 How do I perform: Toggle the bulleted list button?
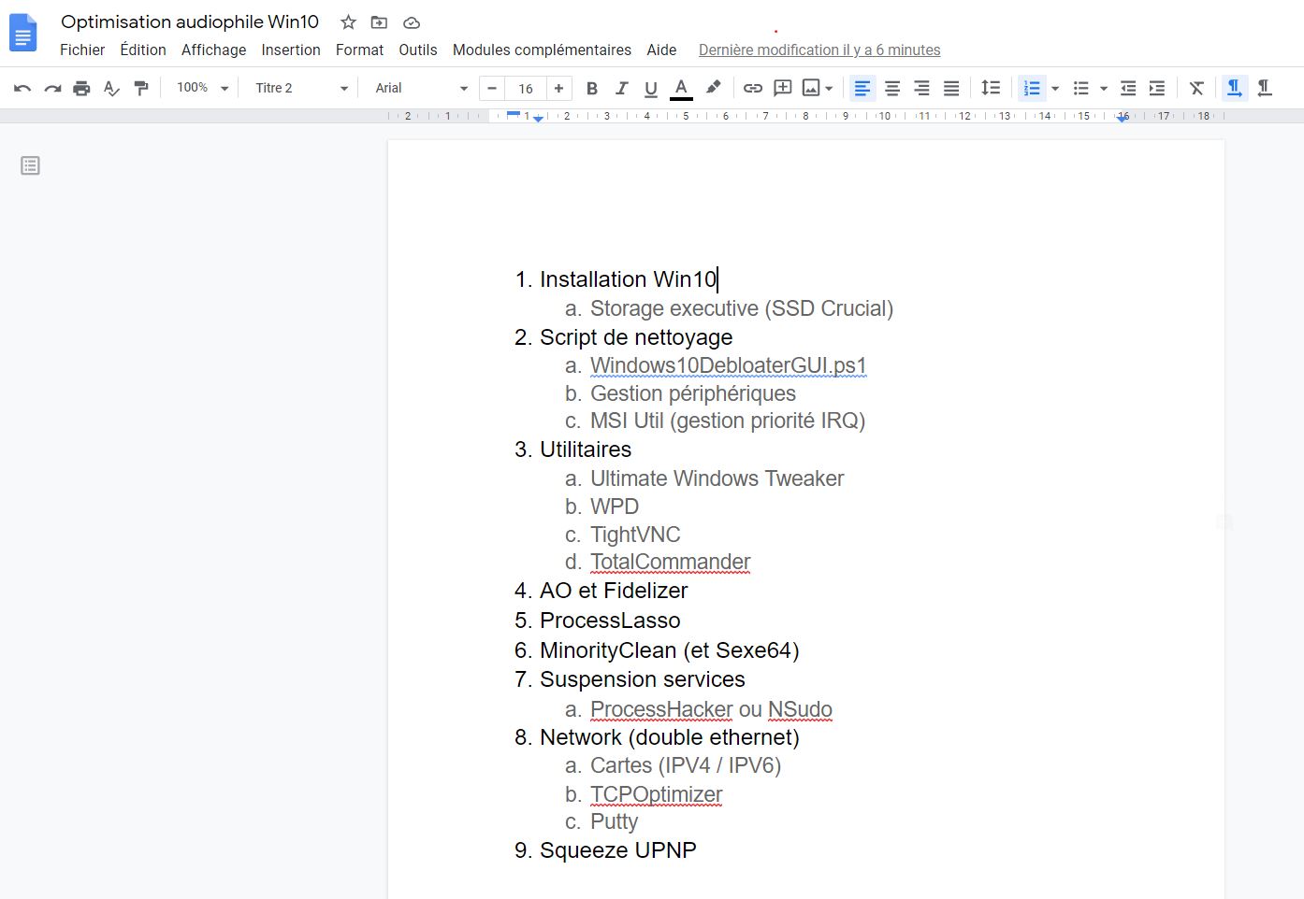click(x=1081, y=88)
